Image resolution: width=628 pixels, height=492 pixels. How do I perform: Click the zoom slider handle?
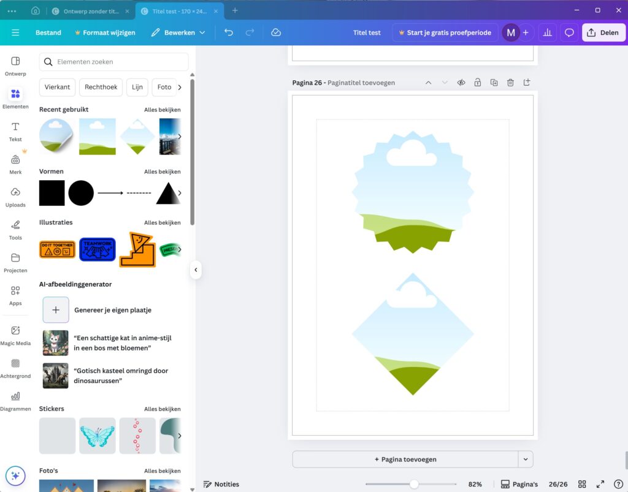pos(414,484)
